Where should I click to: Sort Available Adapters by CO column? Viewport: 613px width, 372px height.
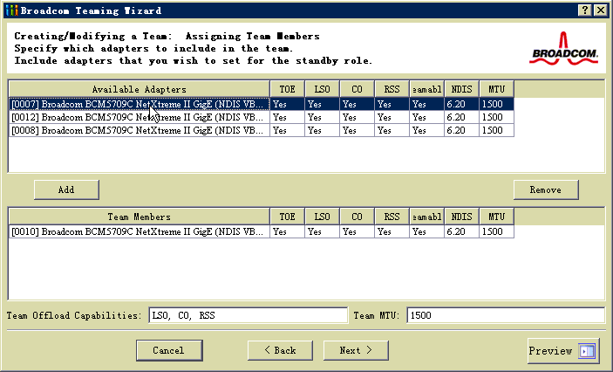(357, 89)
